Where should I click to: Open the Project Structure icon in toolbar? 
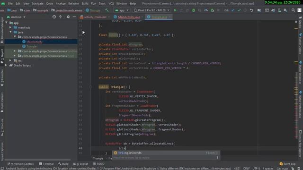pos(259,10)
